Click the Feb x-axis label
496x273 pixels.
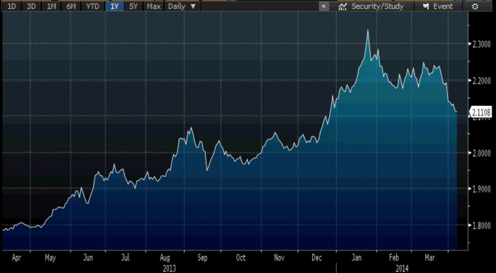[x=394, y=258]
